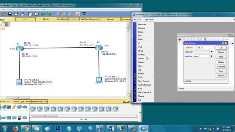Toggle Safe Mode in WinBox
This screenshot has height=132, width=235.
click(149, 19)
